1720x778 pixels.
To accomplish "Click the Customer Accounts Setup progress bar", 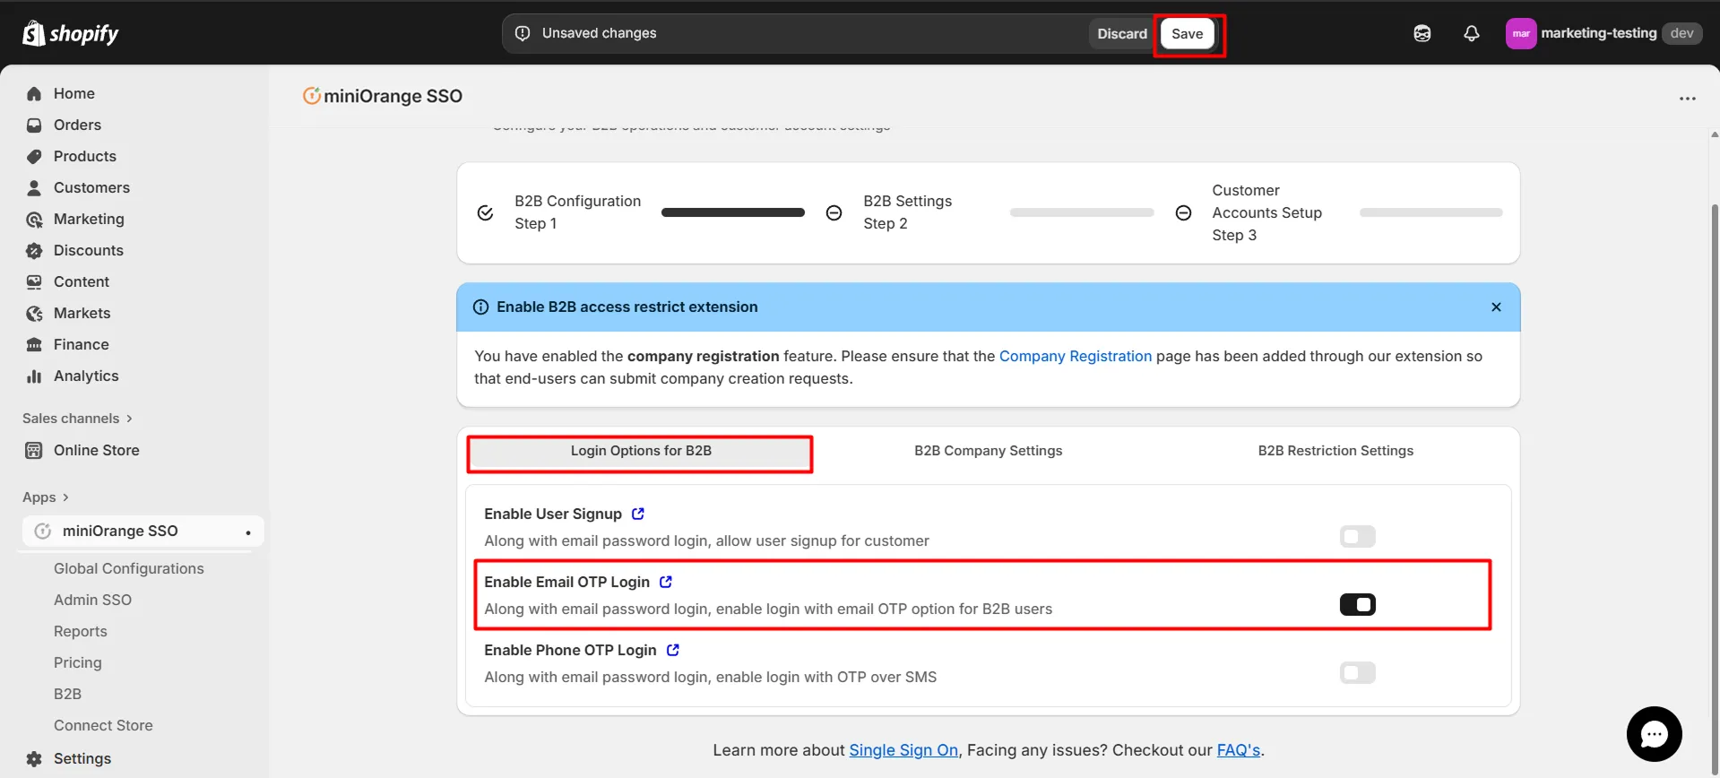I will point(1430,212).
